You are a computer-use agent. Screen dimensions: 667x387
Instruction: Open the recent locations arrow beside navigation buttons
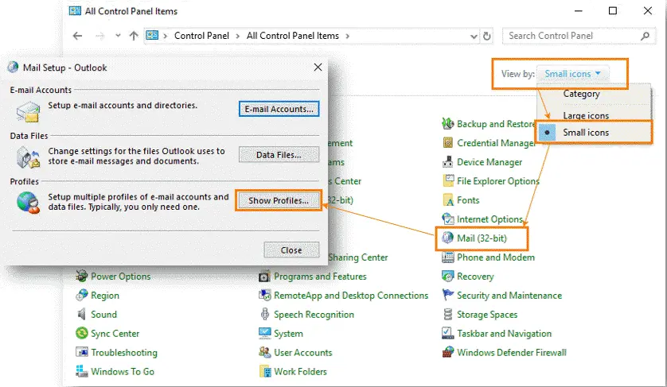[117, 36]
